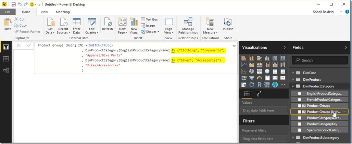Switch to the View ribbon tab
352x144 pixels.
[x=44, y=12]
